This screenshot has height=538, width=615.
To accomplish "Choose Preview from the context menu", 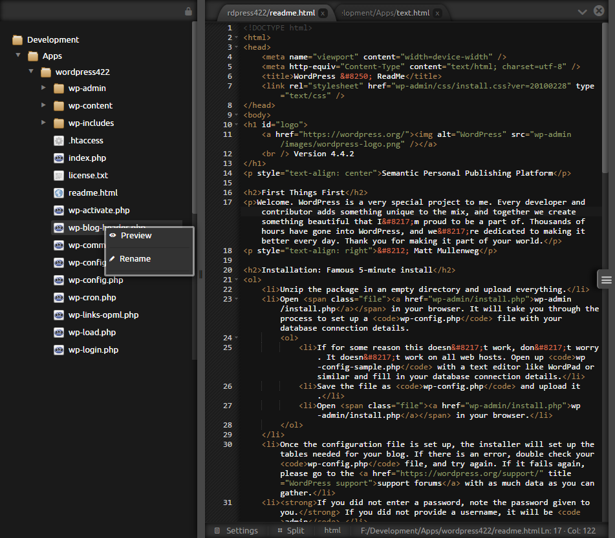I will tap(136, 236).
